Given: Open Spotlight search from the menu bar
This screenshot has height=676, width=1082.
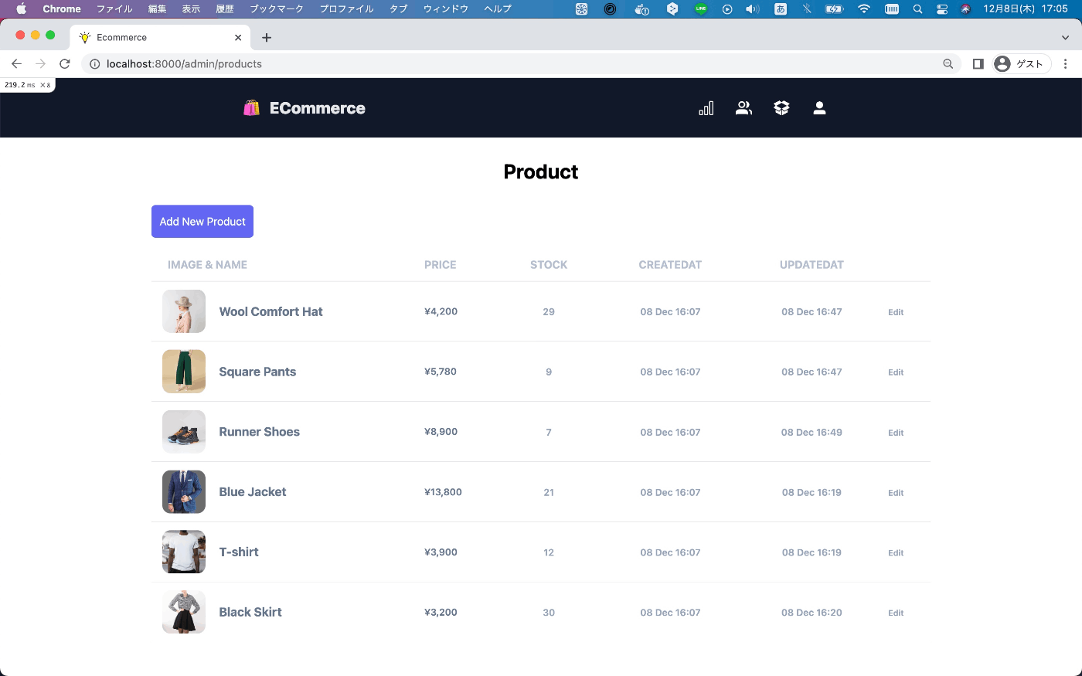Looking at the screenshot, I should click(917, 8).
